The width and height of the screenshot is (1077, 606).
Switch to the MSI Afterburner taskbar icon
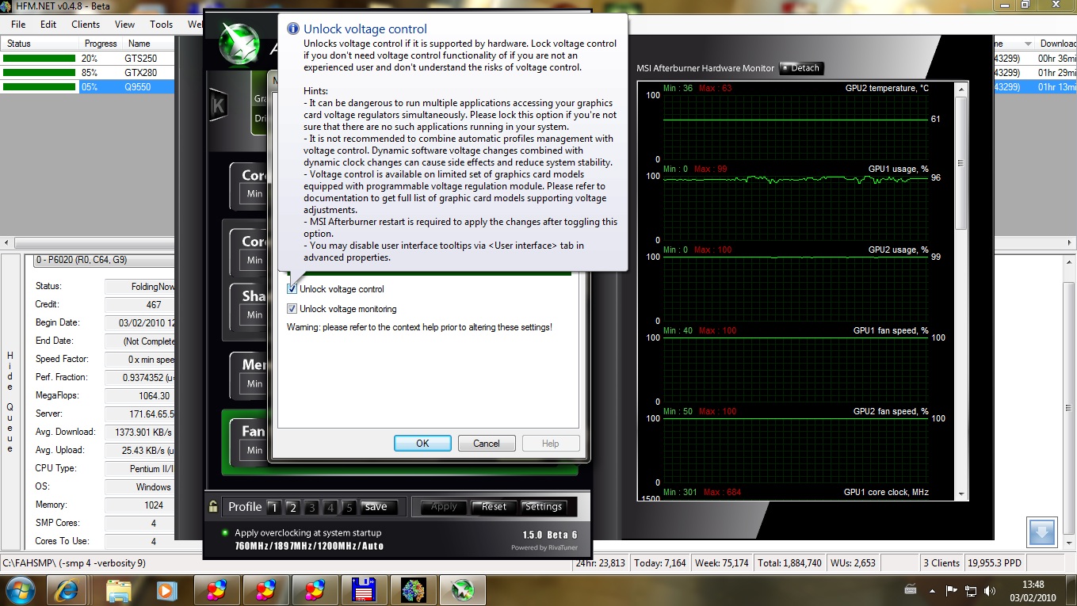point(462,590)
